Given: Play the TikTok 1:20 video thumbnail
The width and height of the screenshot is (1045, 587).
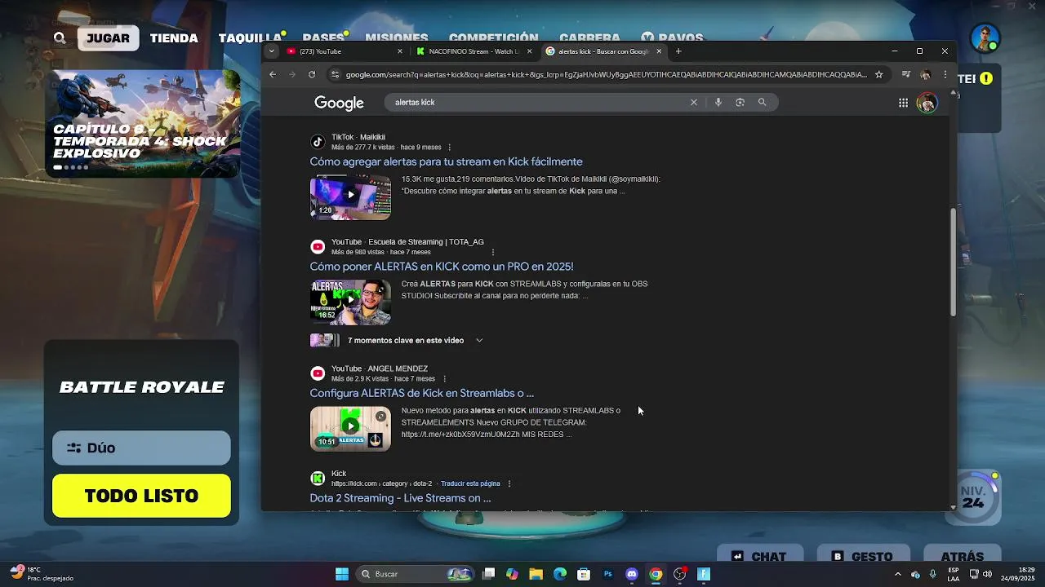Looking at the screenshot, I should (350, 196).
